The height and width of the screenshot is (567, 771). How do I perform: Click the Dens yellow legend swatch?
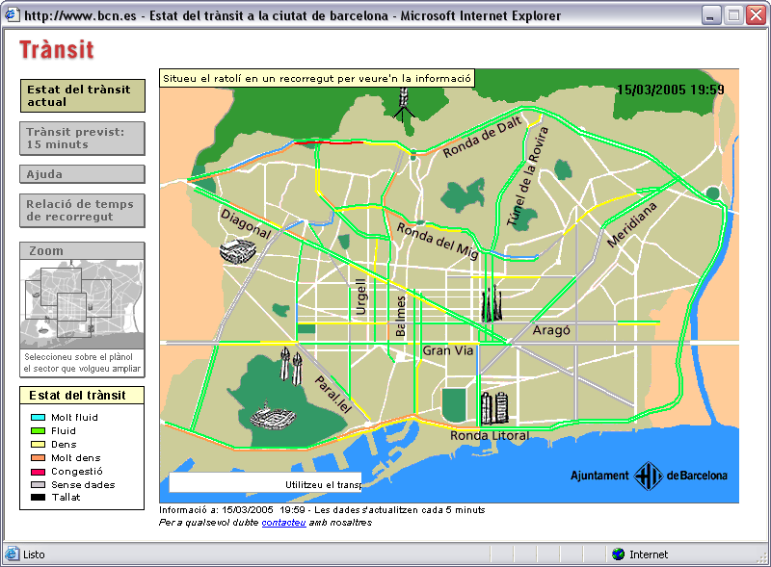38,444
